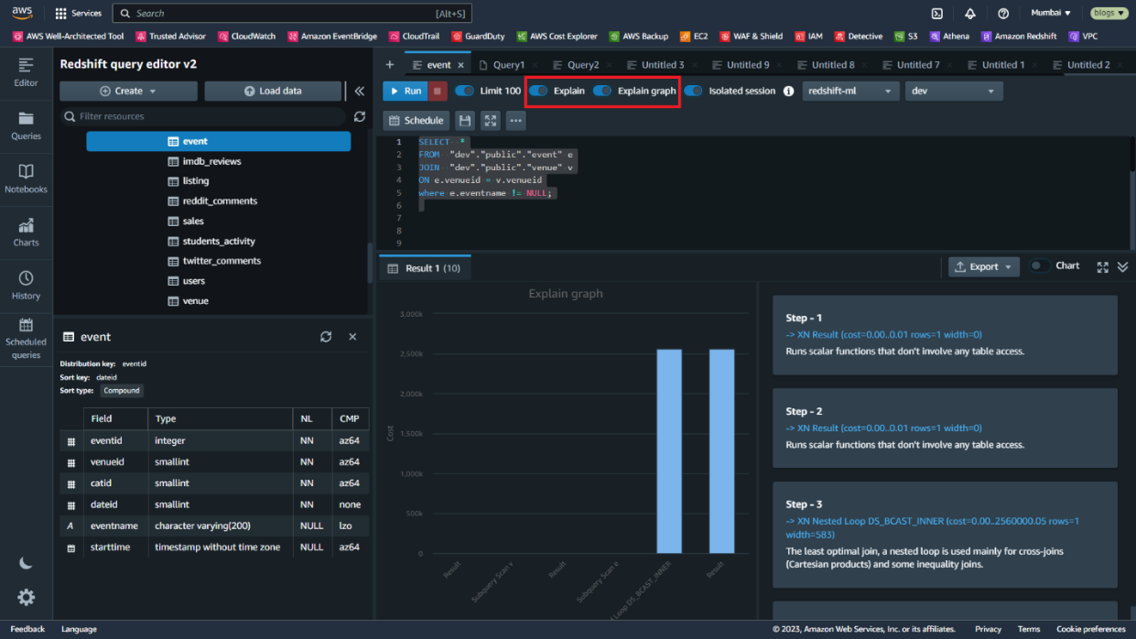Click the Filter resources field
Viewport: 1136px width, 639px height.
[203, 116]
